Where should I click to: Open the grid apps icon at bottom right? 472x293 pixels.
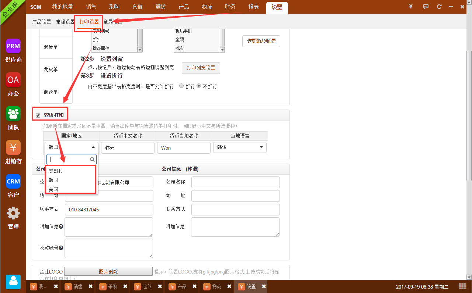coord(462,286)
